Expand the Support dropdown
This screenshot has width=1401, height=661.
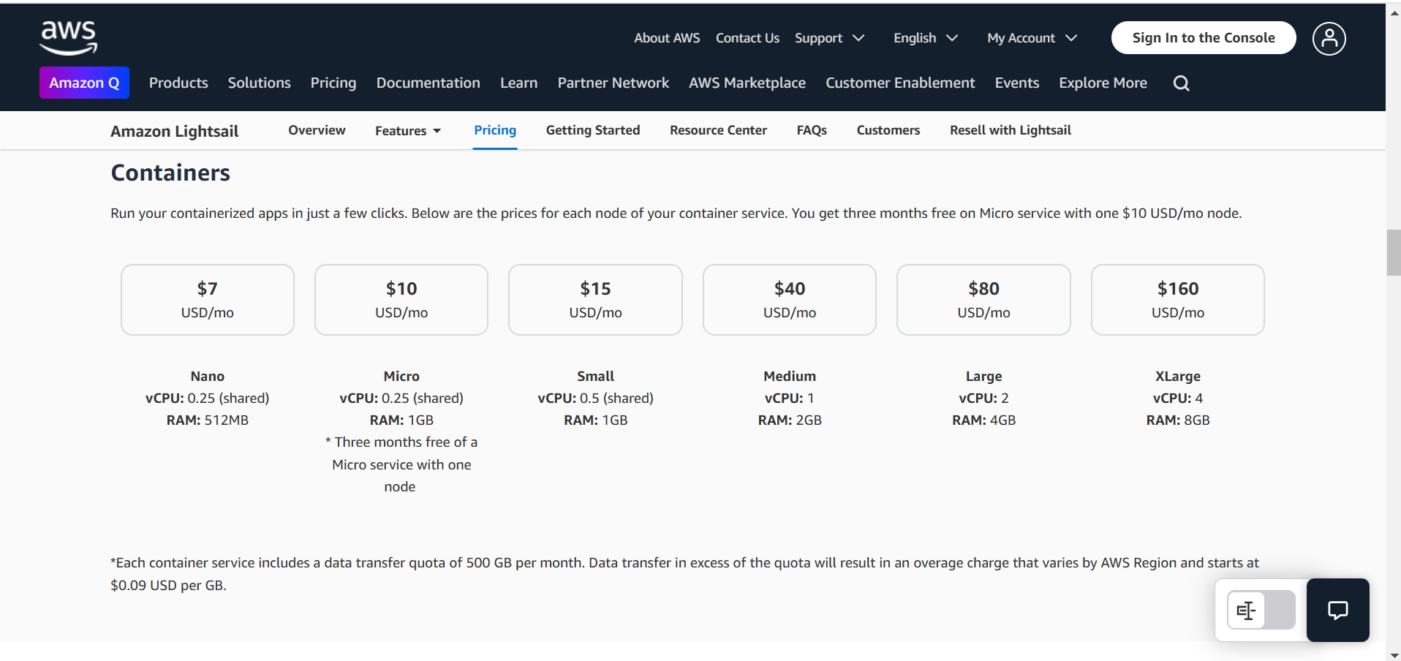(829, 38)
